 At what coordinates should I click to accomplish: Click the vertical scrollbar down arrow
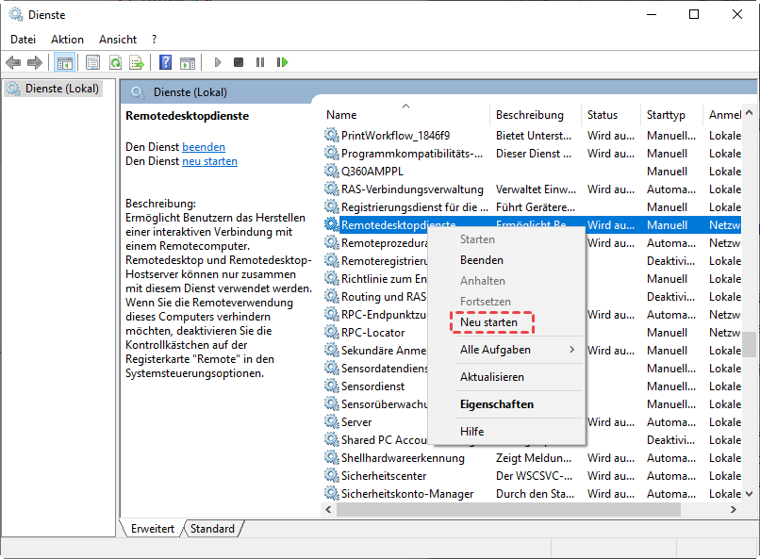pos(750,493)
